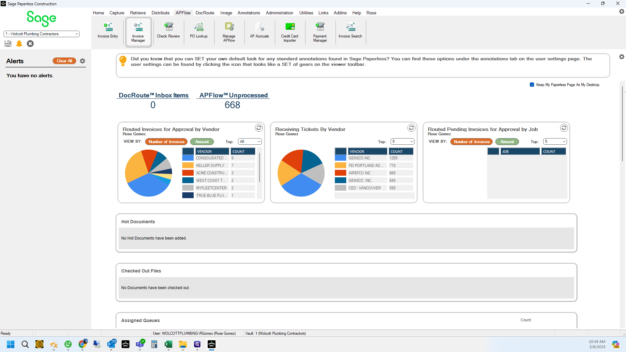Image resolution: width=626 pixels, height=352 pixels.
Task: Click the save disk icon under vault selector
Action: (x=8, y=44)
